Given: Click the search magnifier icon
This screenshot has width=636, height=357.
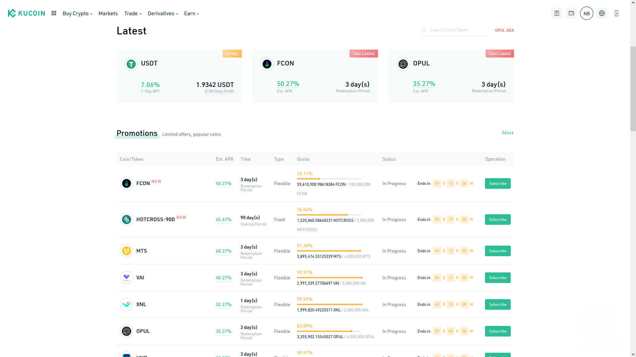Looking at the screenshot, I should (424, 30).
